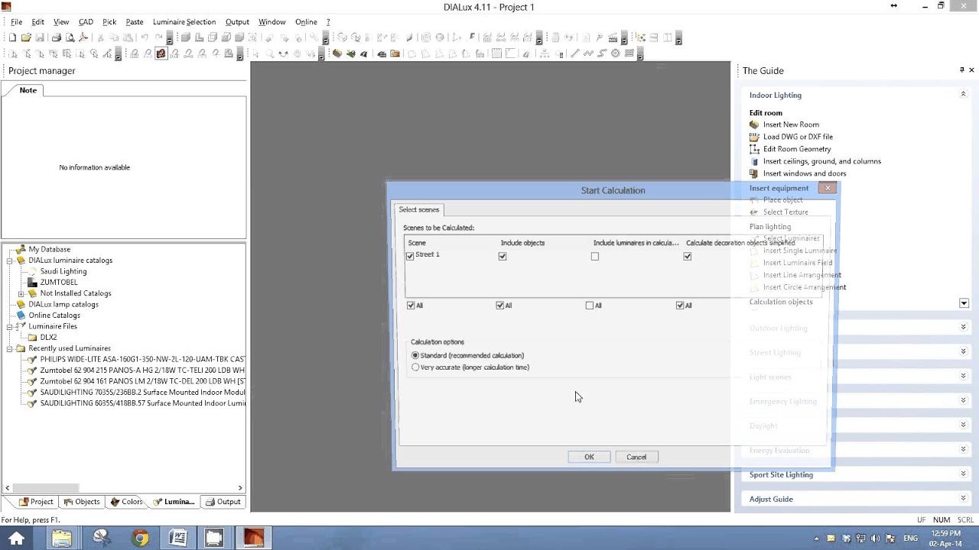This screenshot has height=550, width=979.
Task: Cancel the Start Calculation dialog
Action: click(x=636, y=457)
